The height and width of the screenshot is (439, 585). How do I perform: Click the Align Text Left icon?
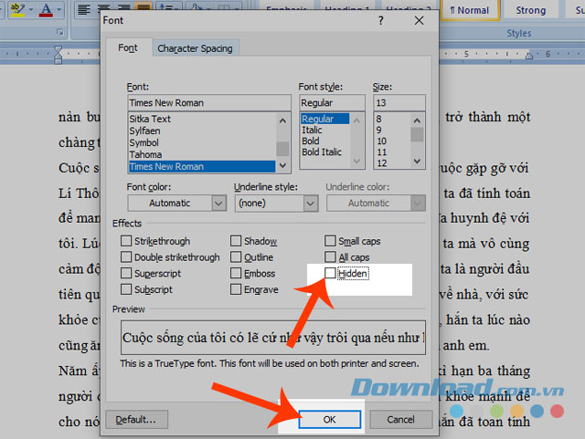83,9
